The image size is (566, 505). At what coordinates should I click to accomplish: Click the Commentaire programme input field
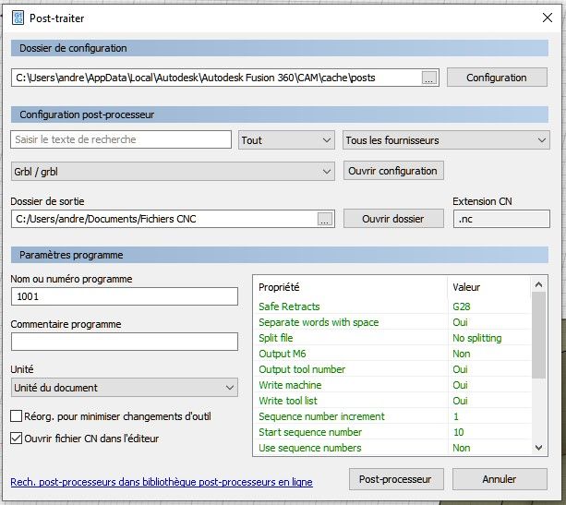pyautogui.click(x=125, y=342)
